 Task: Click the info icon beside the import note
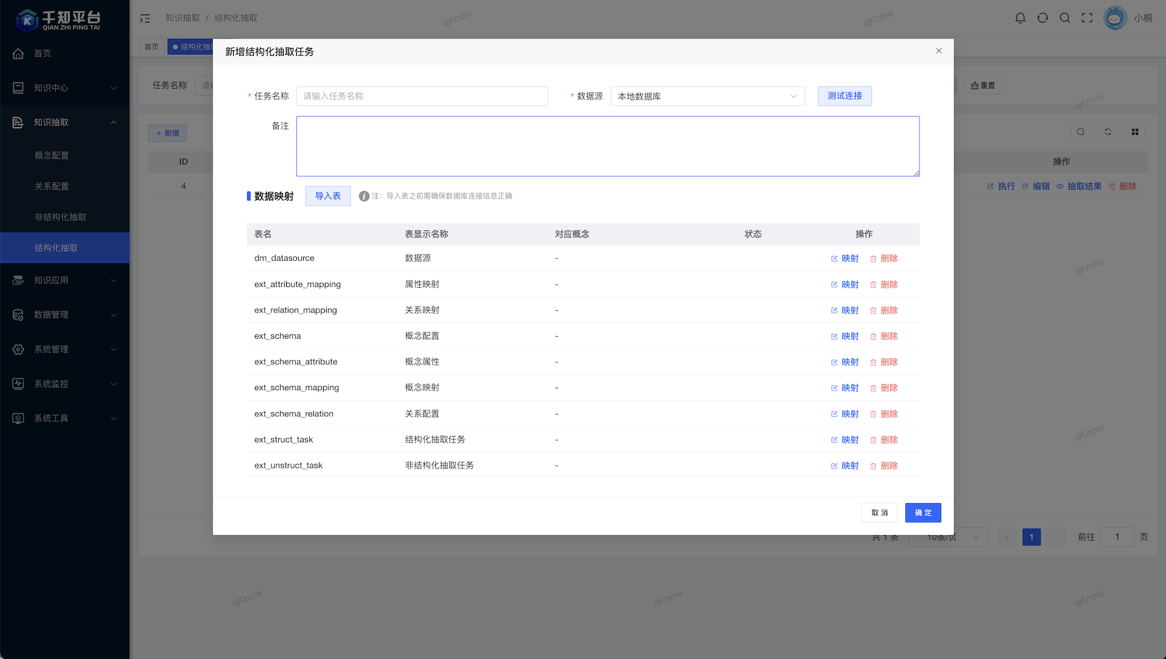point(364,195)
